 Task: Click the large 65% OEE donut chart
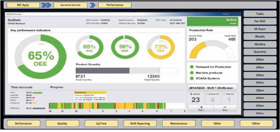(x=41, y=57)
